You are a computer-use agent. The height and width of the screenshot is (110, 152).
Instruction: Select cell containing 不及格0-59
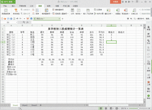(x=11, y=74)
